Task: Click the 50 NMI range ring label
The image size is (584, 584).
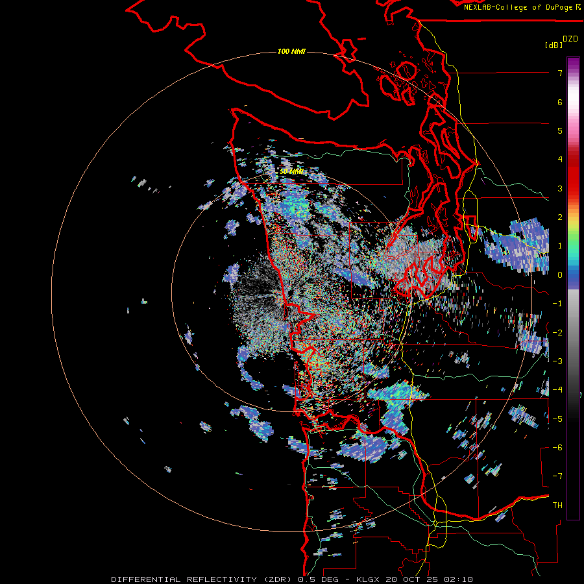Action: [291, 171]
